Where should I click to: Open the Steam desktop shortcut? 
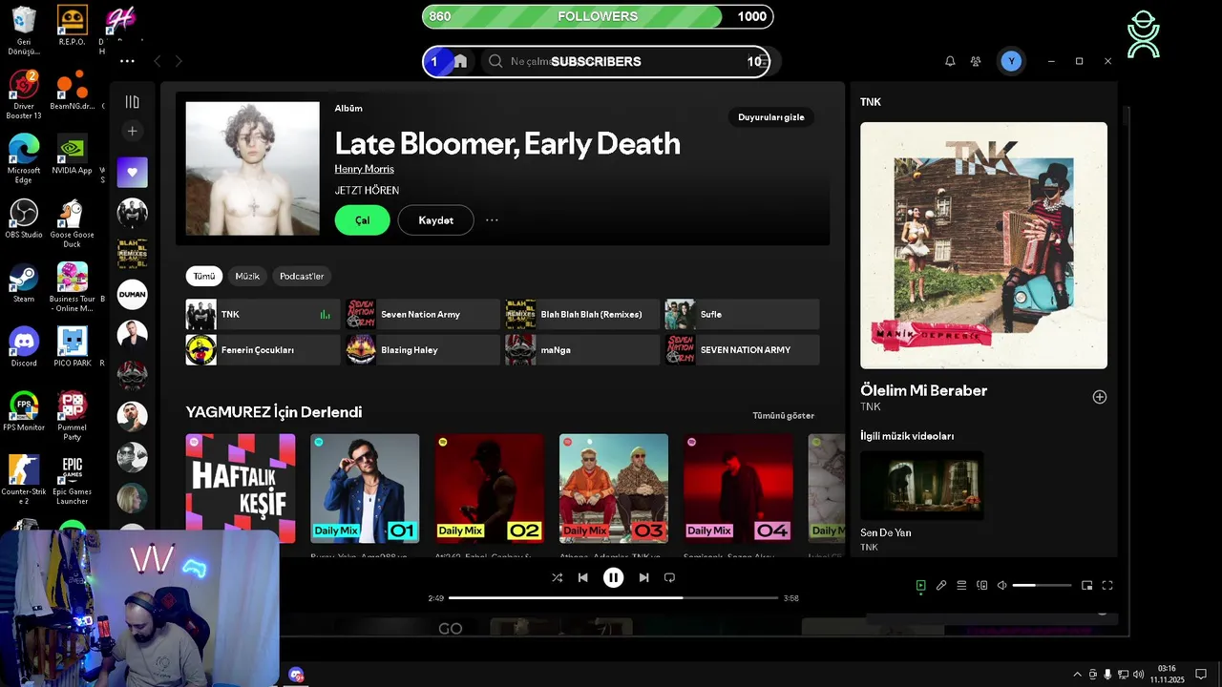[24, 282]
